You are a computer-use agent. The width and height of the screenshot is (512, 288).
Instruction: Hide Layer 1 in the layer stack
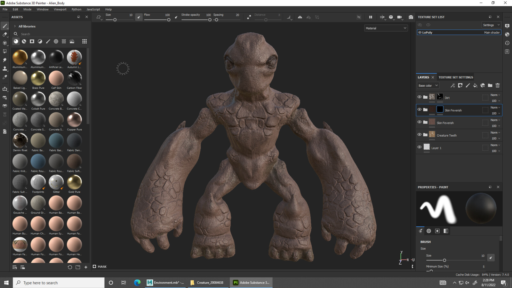click(x=420, y=147)
